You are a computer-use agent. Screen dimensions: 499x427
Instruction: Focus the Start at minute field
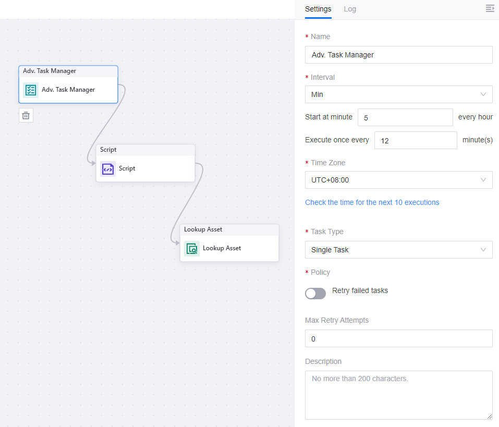tap(405, 117)
